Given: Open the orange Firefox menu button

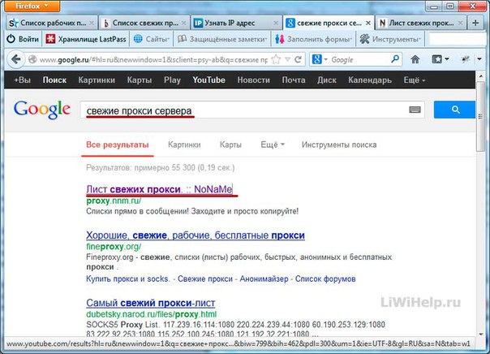Looking at the screenshot, I should (x=32, y=6).
